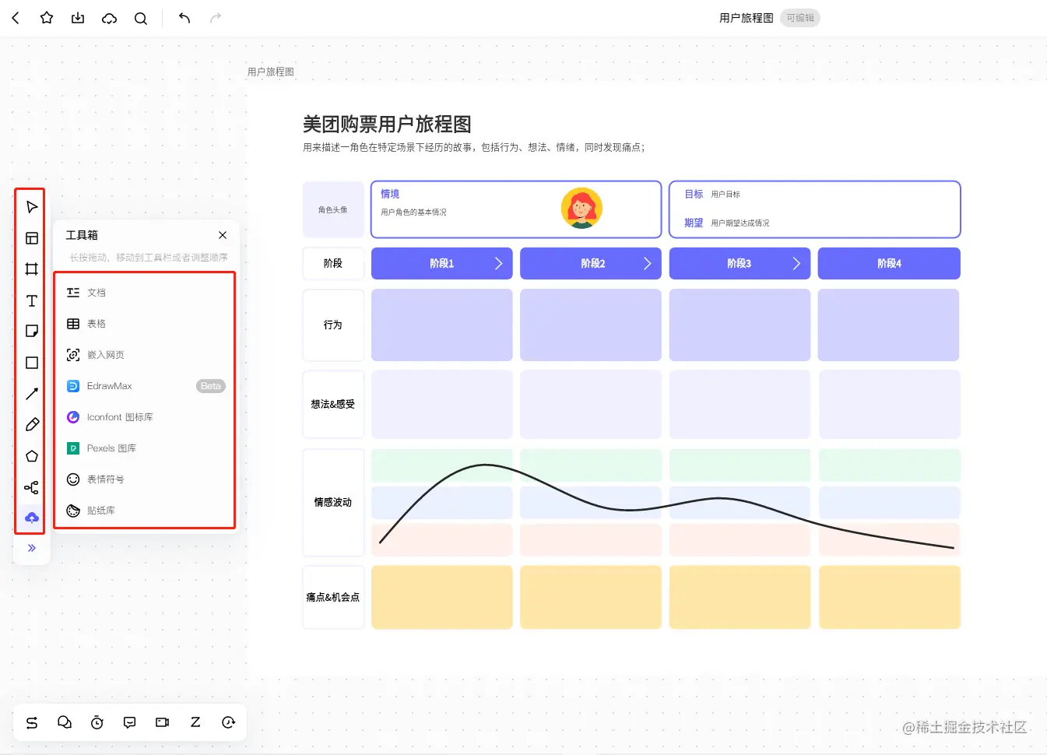Viewport: 1047px width, 755px height.
Task: Open the timer icon
Action: tap(97, 723)
